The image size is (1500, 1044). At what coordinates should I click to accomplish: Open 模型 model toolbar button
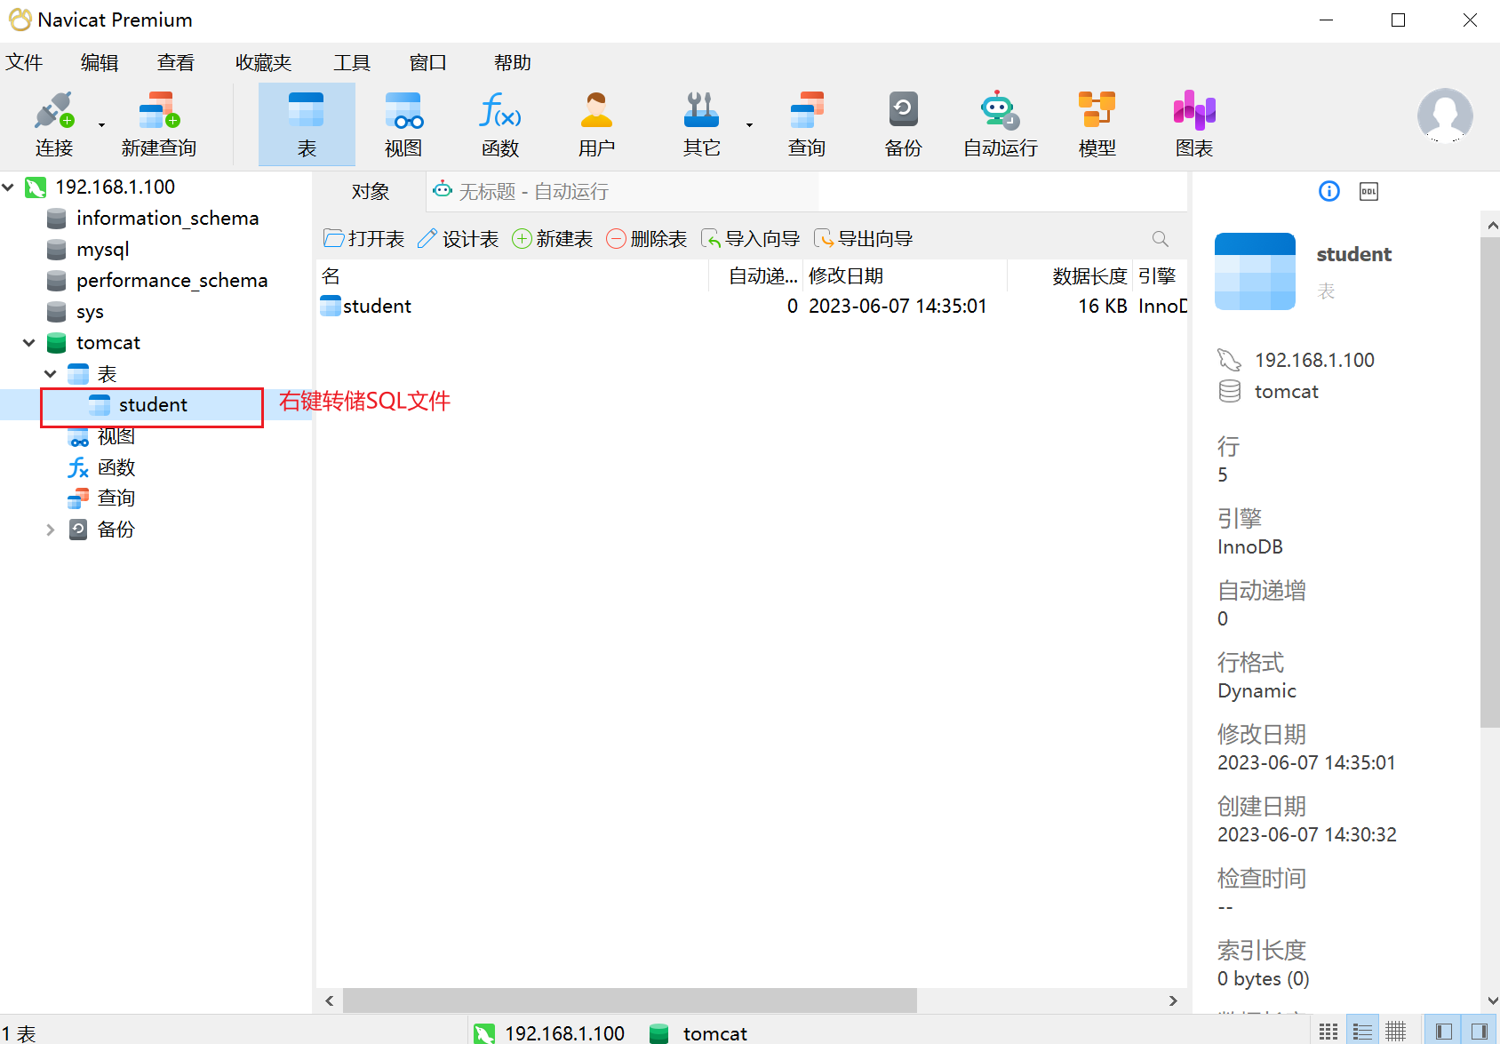coord(1097,124)
